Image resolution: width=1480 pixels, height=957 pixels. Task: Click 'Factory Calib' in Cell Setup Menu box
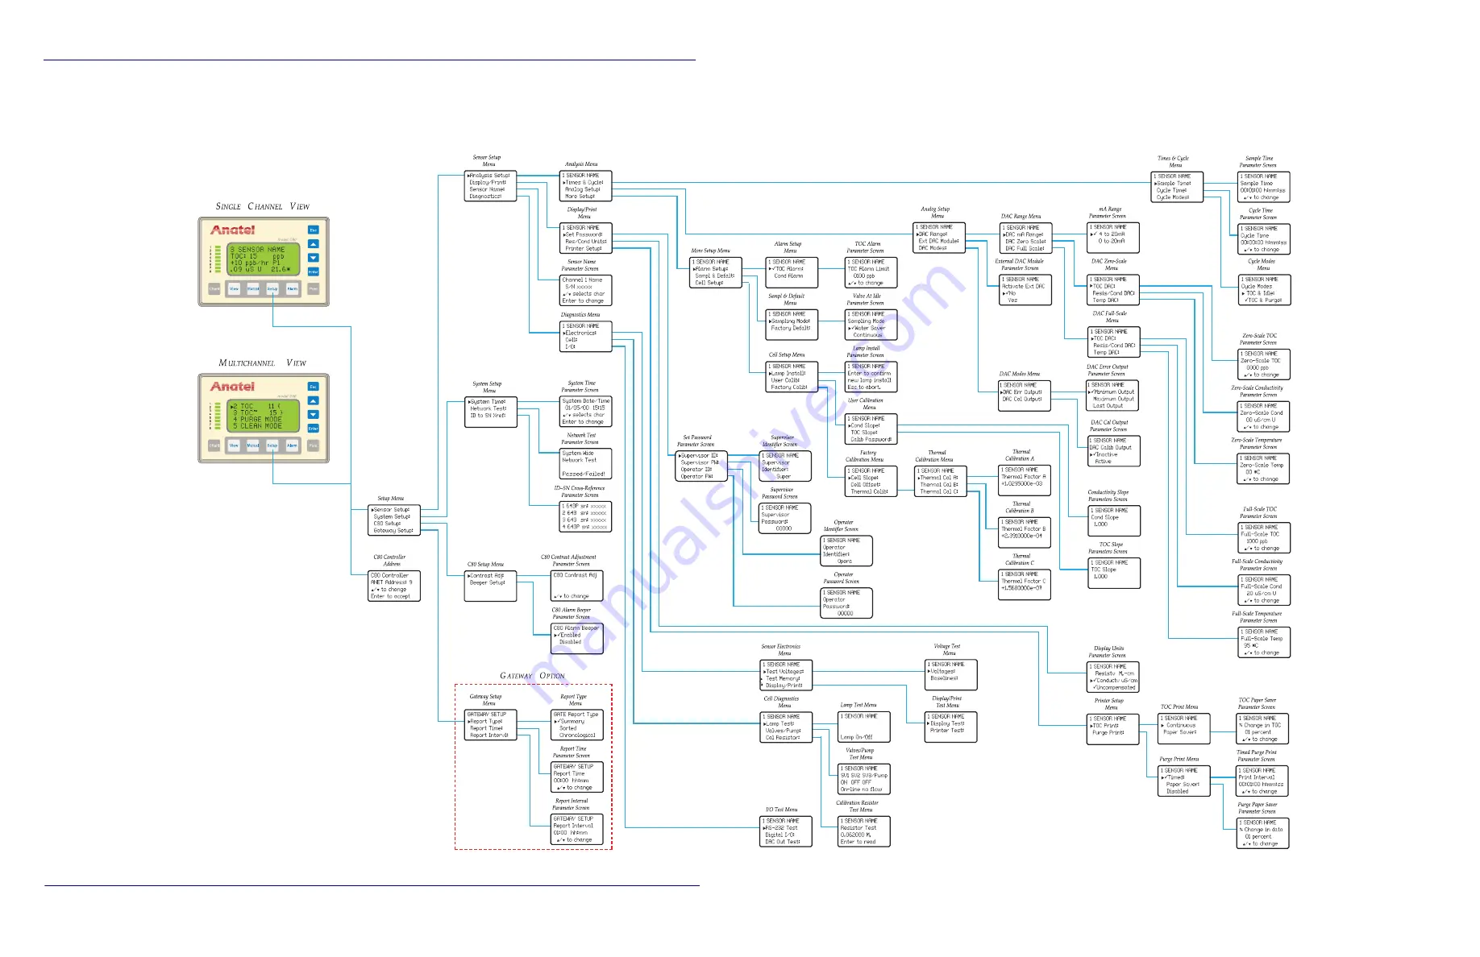coord(789,387)
